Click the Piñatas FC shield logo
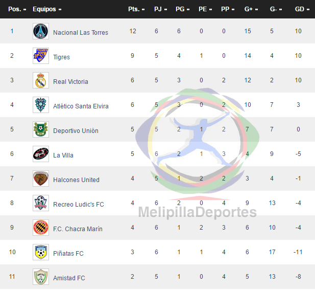This screenshot has height=290, width=315. 41,252
